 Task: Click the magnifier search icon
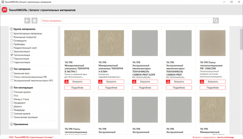tap(216, 21)
